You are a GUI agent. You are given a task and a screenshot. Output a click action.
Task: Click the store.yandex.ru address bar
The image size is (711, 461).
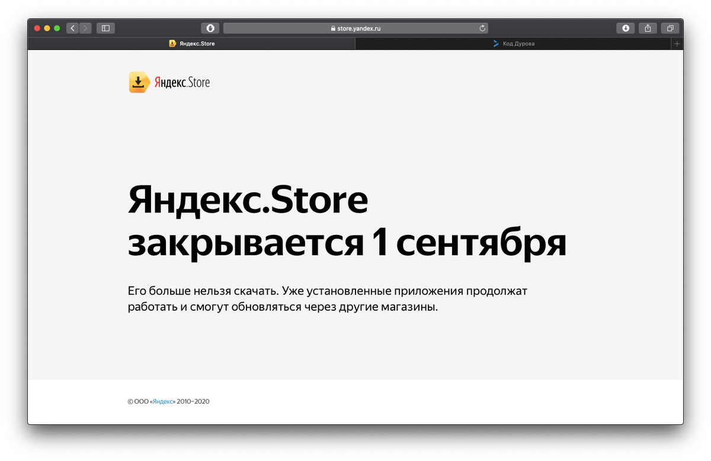(355, 28)
